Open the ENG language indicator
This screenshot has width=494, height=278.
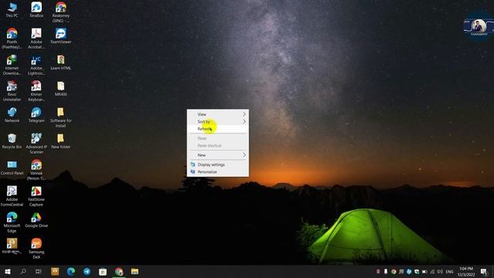(449, 271)
